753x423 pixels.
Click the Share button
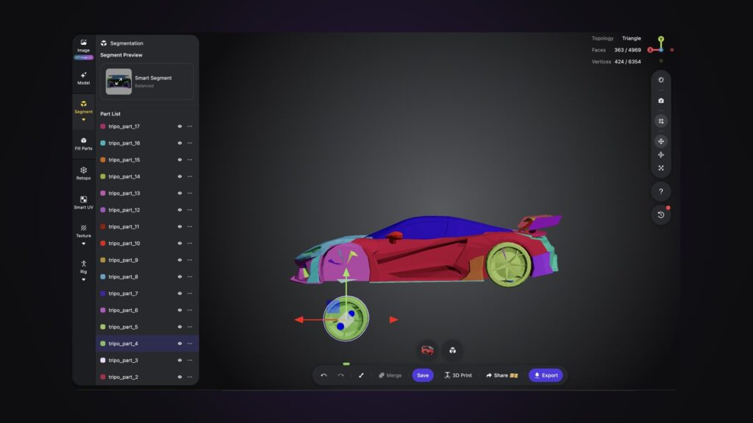click(502, 375)
